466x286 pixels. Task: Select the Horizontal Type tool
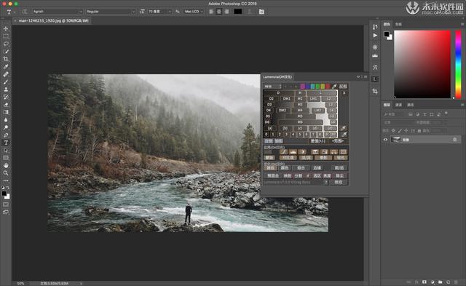6,143
